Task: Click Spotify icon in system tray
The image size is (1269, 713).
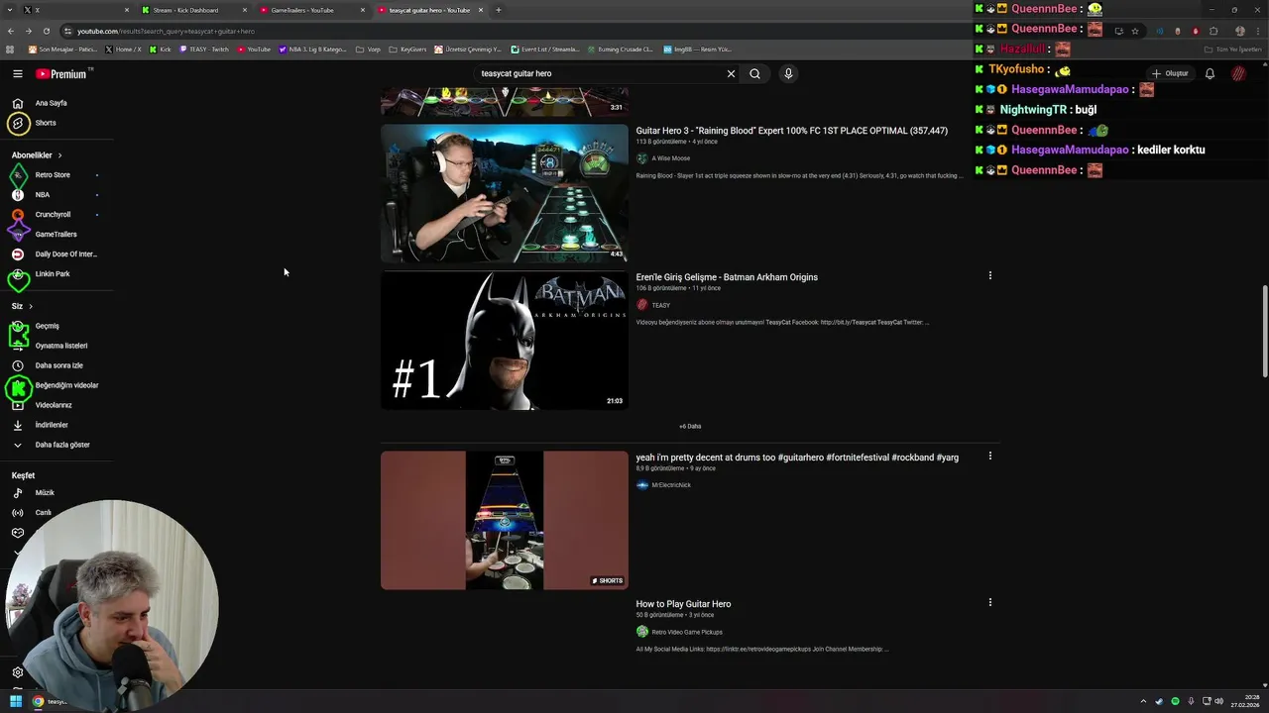Action: click(x=1175, y=701)
